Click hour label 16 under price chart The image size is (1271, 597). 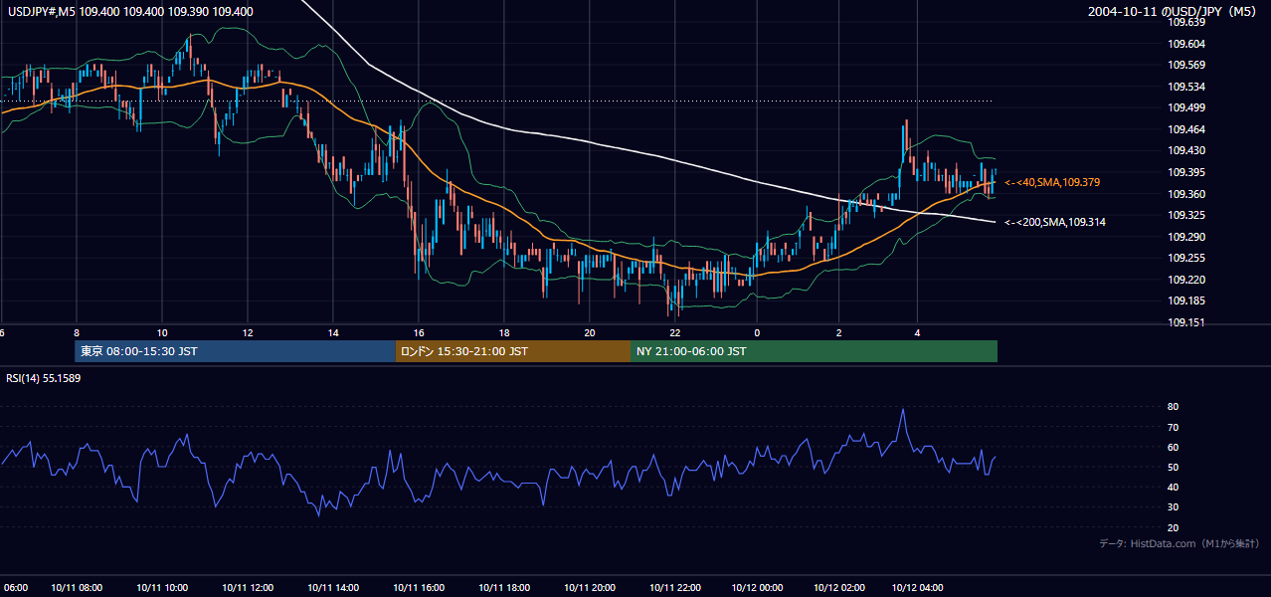coord(419,332)
